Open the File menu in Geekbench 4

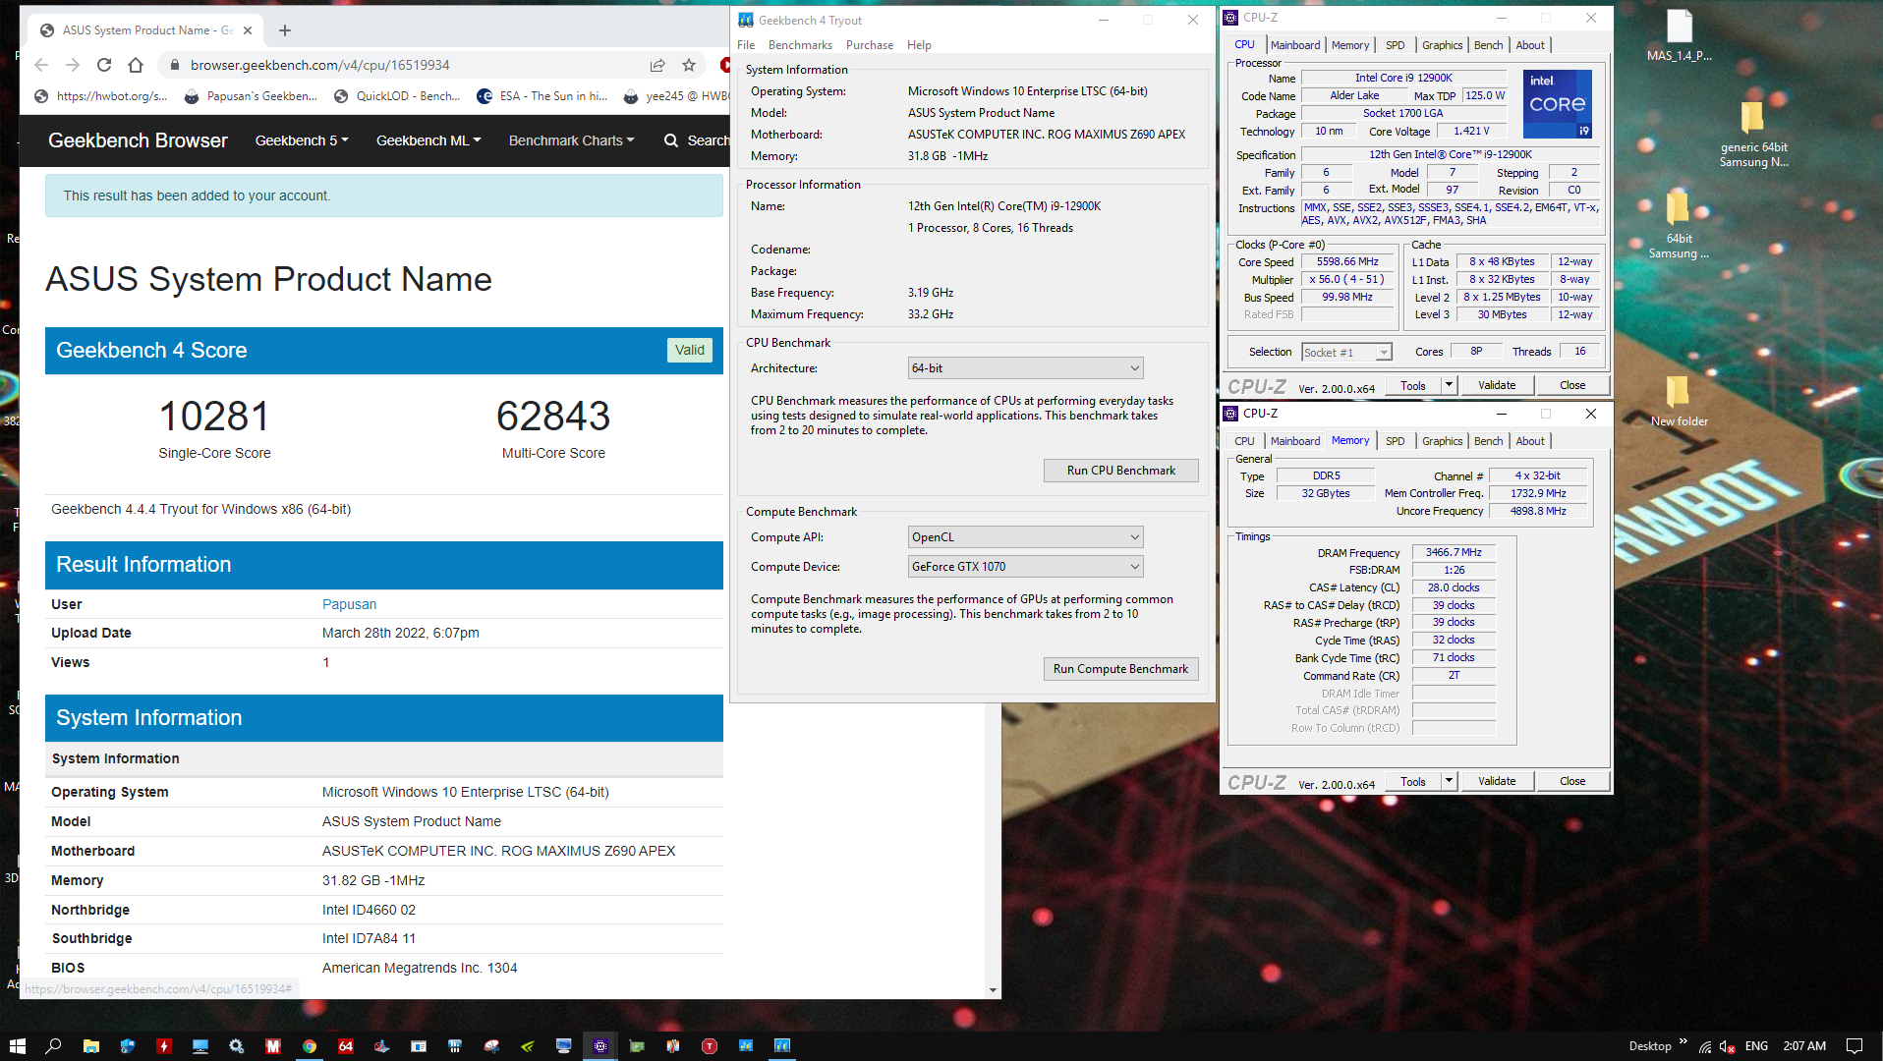coord(746,45)
